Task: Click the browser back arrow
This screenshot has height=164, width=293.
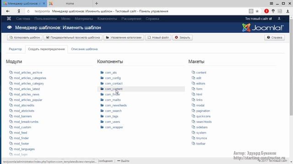Action: coord(8,11)
